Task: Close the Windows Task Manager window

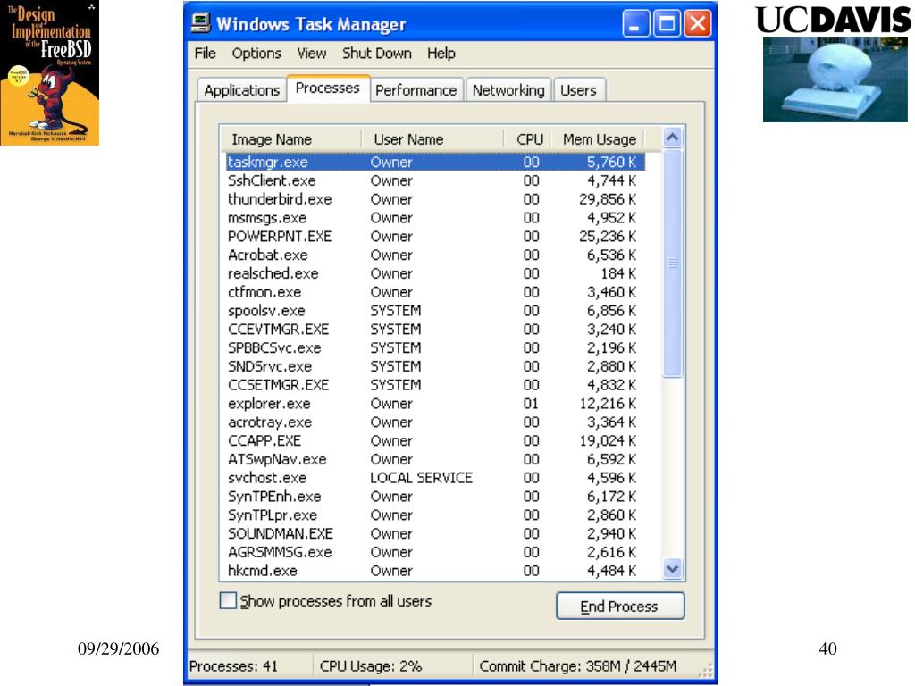Action: tap(697, 24)
